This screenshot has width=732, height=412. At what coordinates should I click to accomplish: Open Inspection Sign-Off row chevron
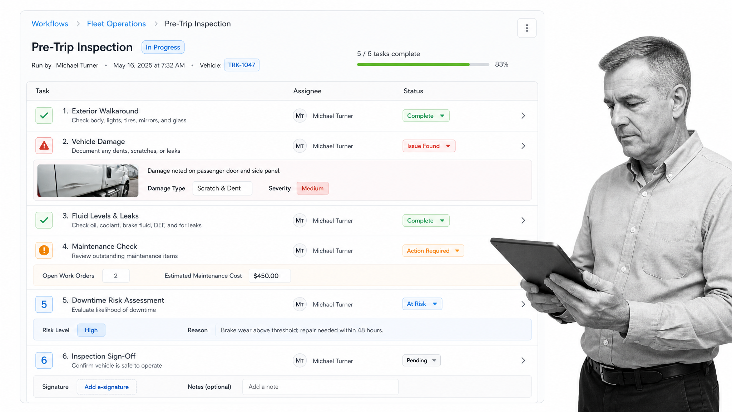click(523, 360)
